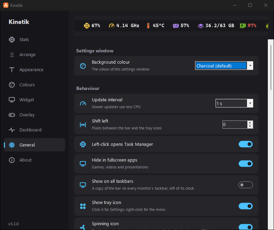The image size is (274, 230).
Task: Toggle the Spinning icon switch
Action: click(246, 227)
